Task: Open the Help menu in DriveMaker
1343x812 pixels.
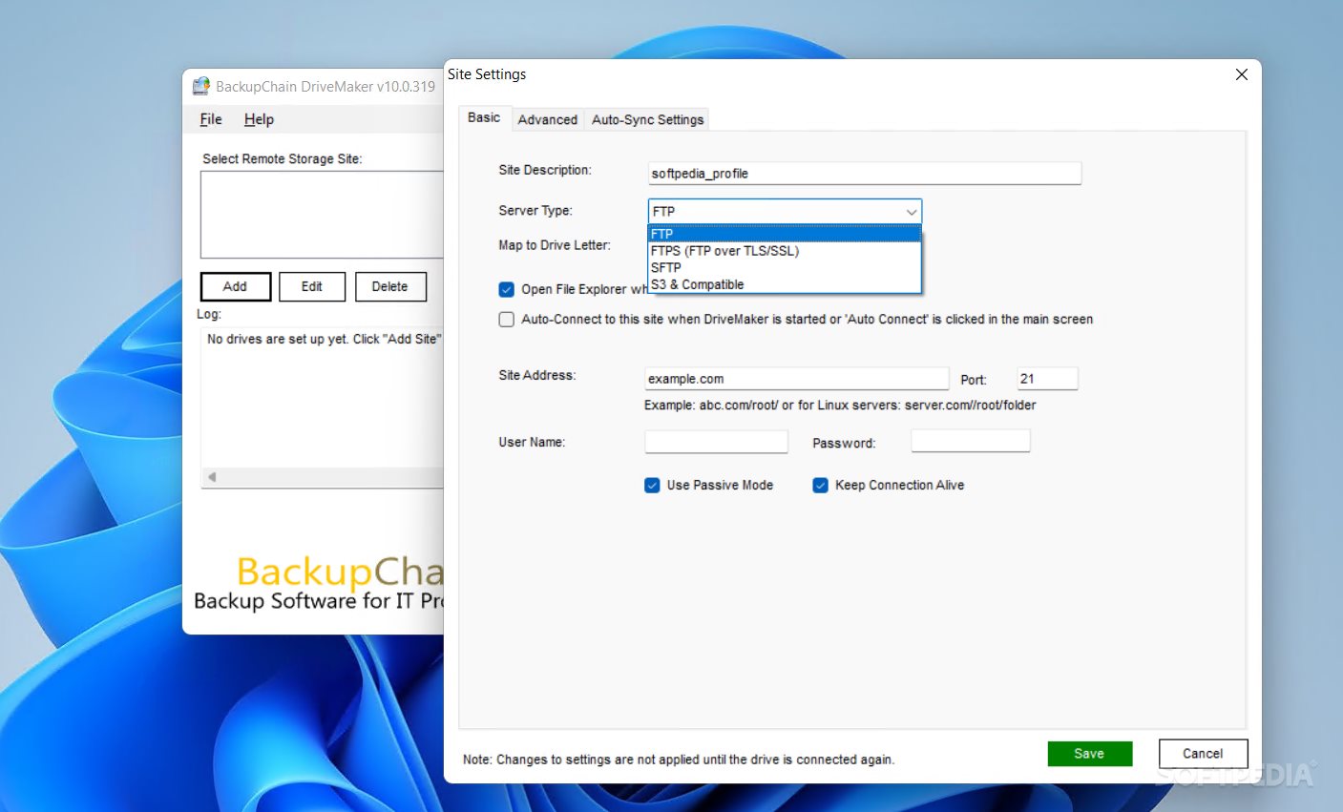Action: coord(259,119)
